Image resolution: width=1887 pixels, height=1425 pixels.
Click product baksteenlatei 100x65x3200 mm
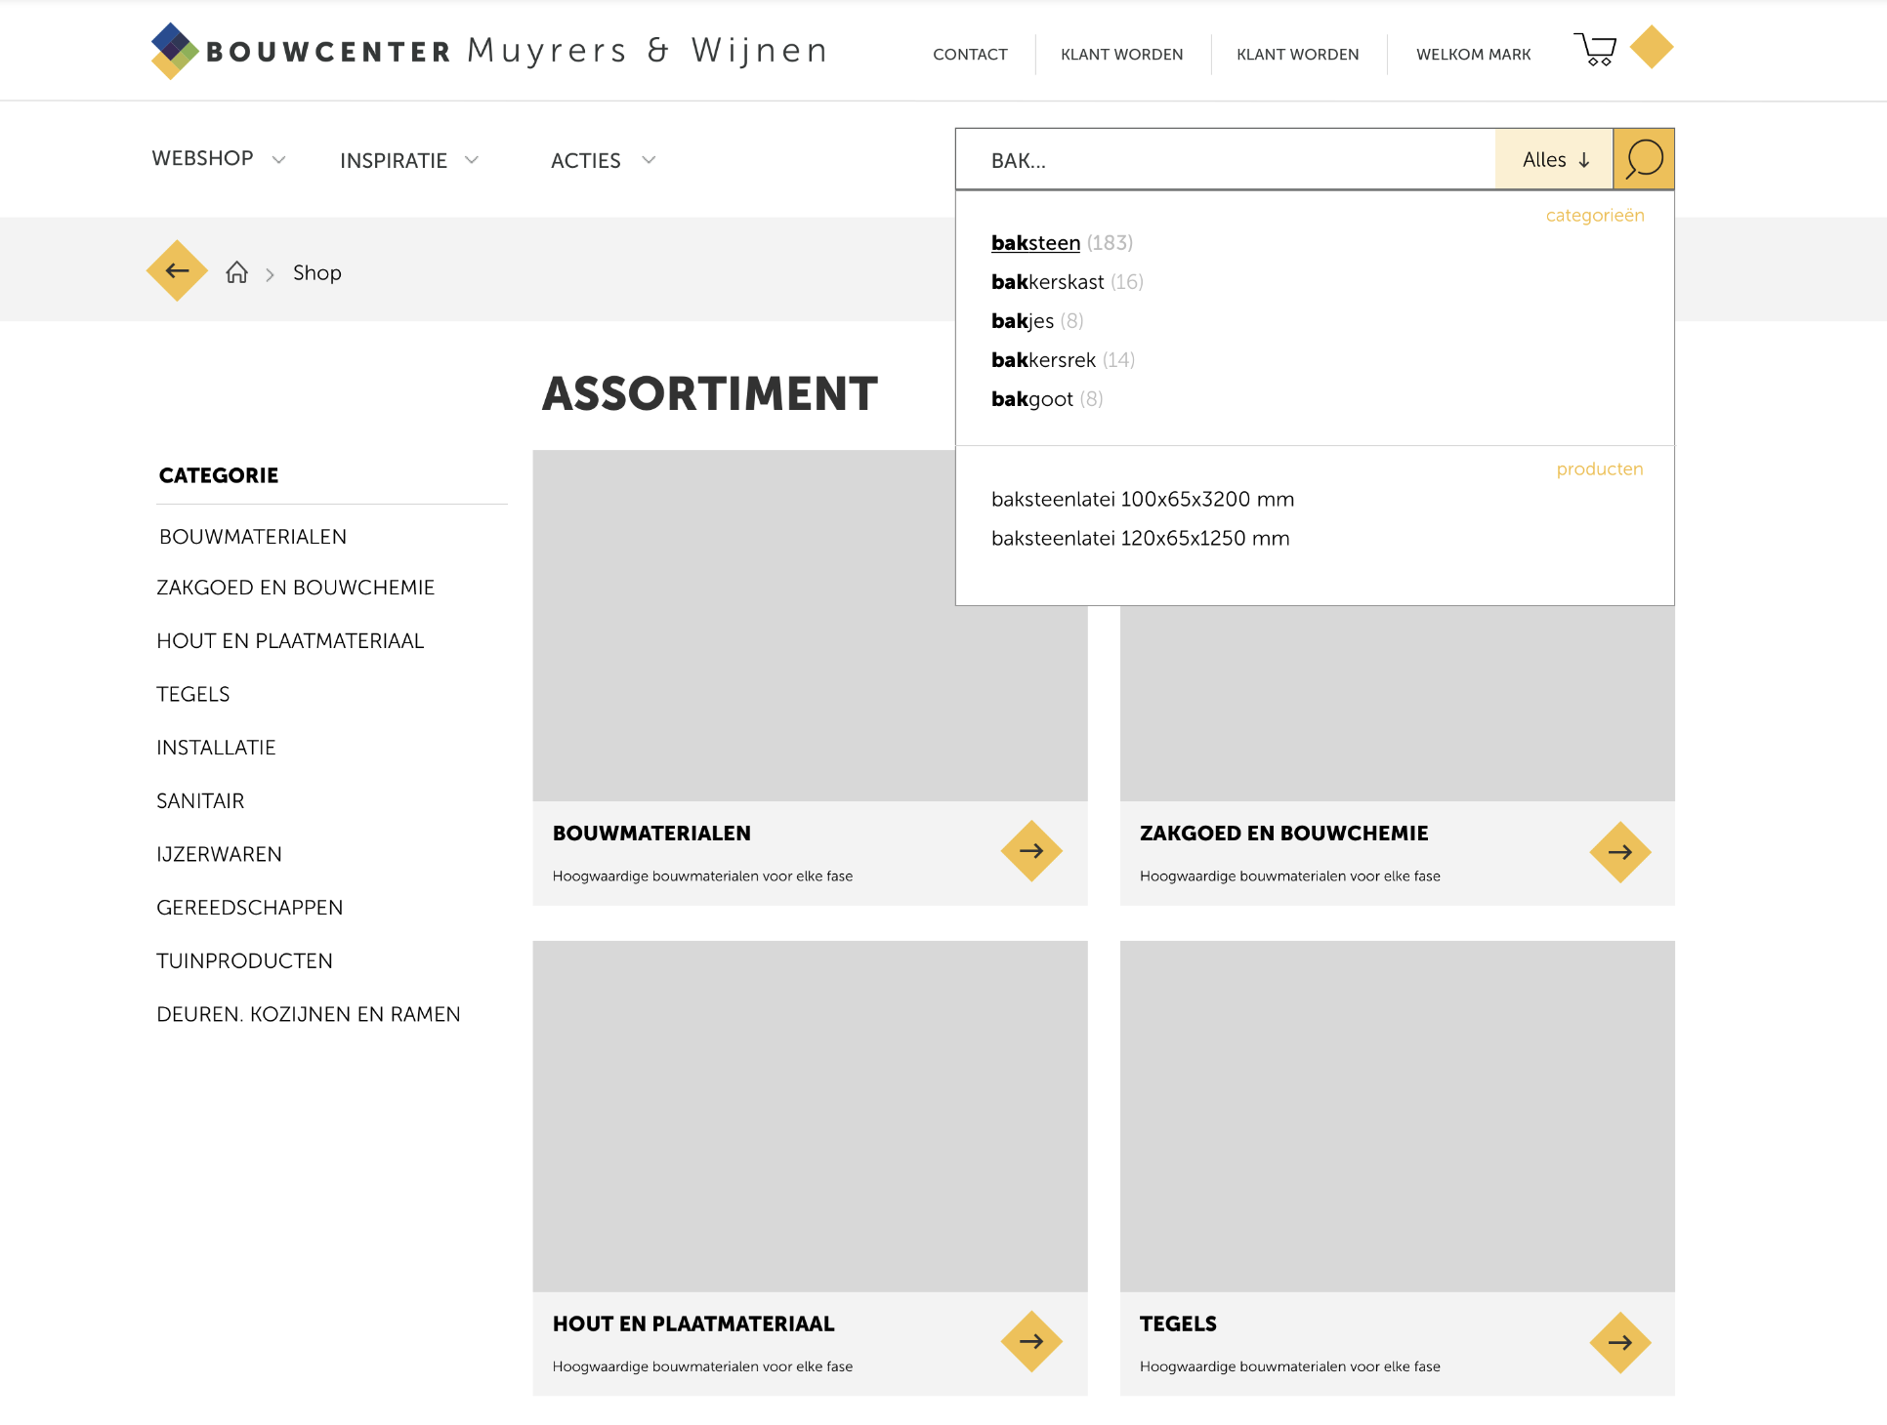point(1142,500)
